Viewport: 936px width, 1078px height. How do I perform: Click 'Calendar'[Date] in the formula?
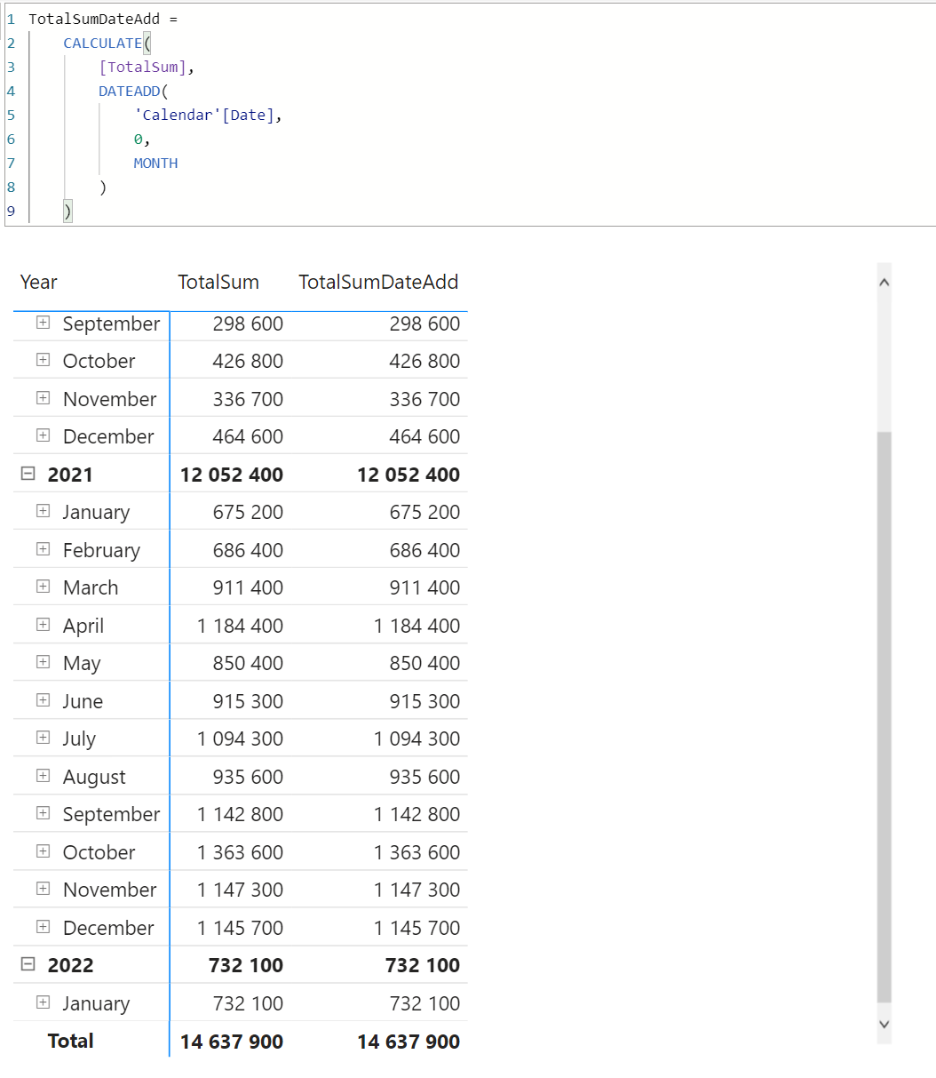click(204, 115)
